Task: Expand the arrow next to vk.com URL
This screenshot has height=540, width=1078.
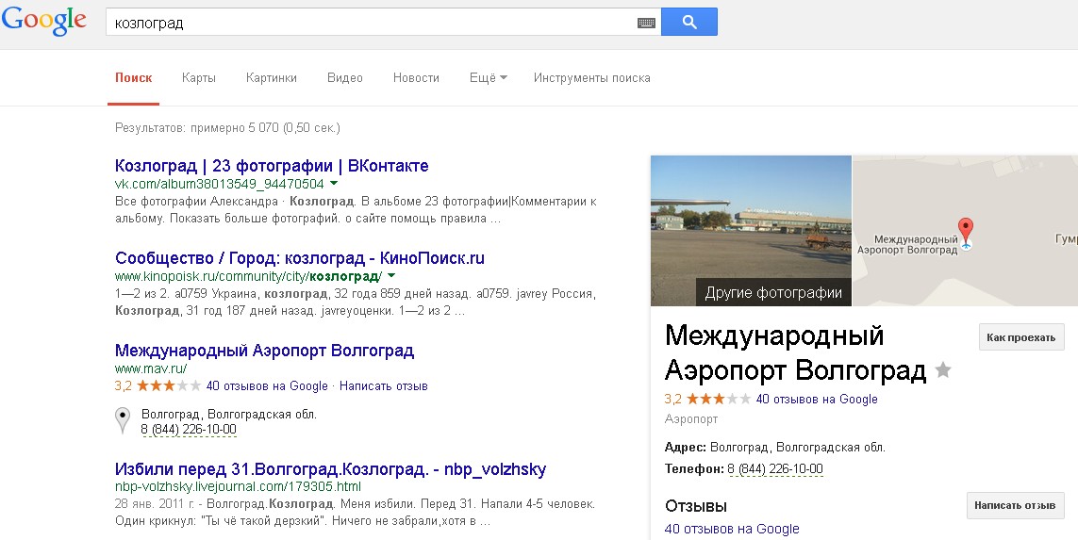Action: pyautogui.click(x=334, y=184)
